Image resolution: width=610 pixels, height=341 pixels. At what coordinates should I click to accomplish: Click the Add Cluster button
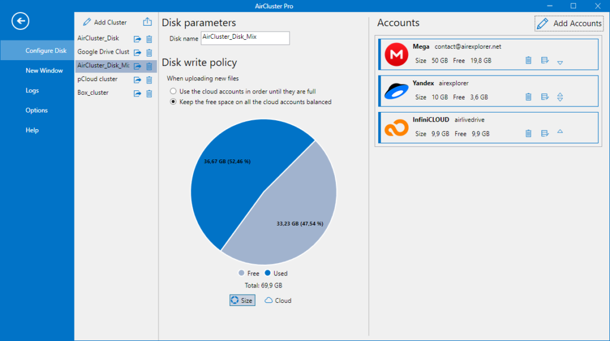click(x=105, y=22)
